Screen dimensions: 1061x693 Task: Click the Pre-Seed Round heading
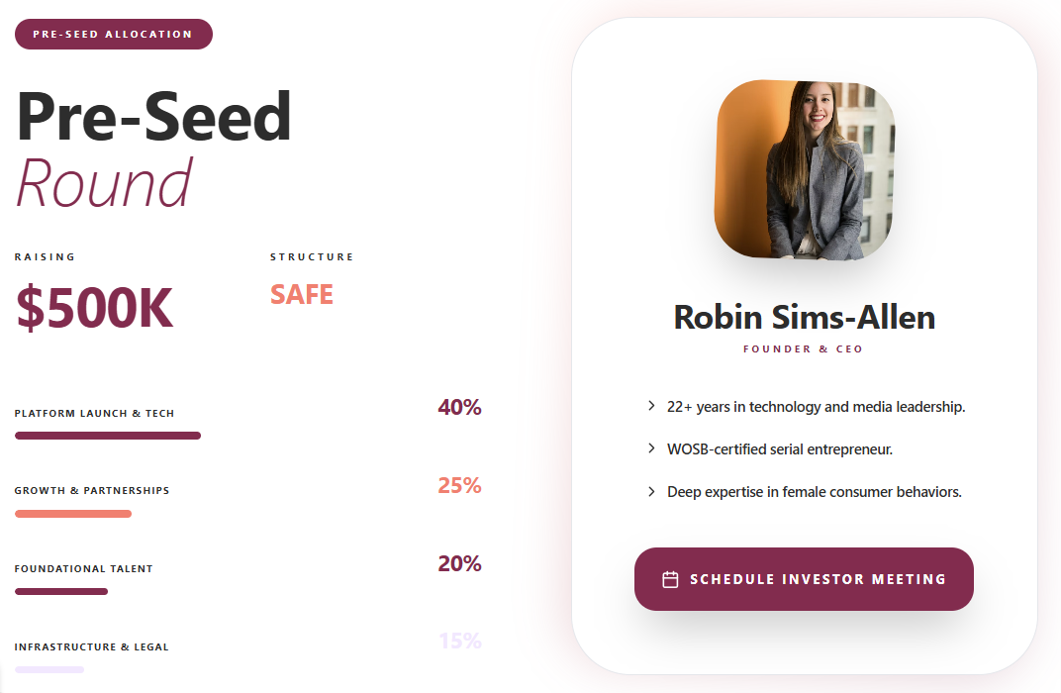coord(153,148)
